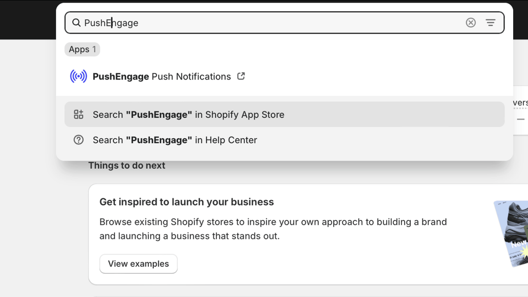Viewport: 528px width, 297px height.
Task: Open the Apps results section
Action: pyautogui.click(x=82, y=49)
